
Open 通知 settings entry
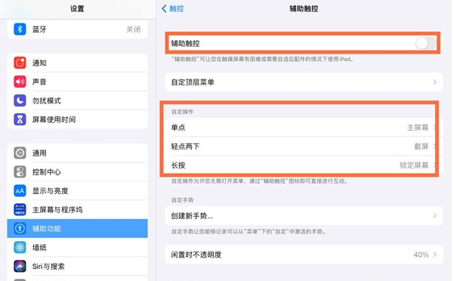point(77,63)
